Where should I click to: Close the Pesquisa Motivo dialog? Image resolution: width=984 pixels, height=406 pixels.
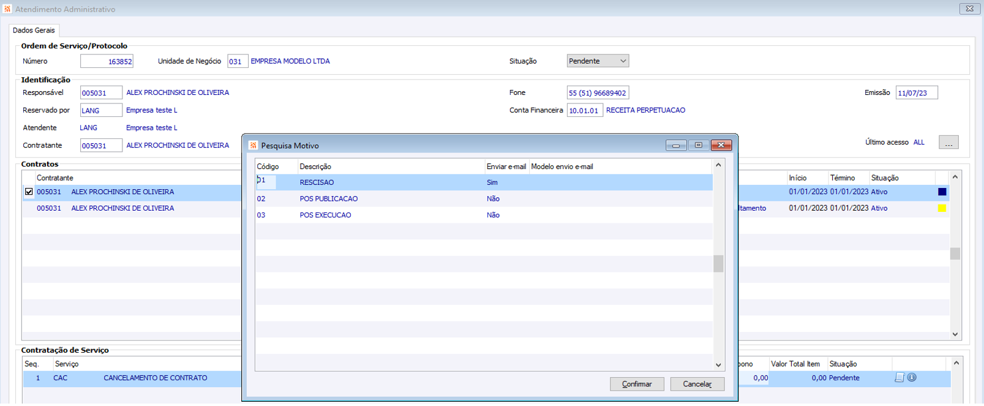721,145
